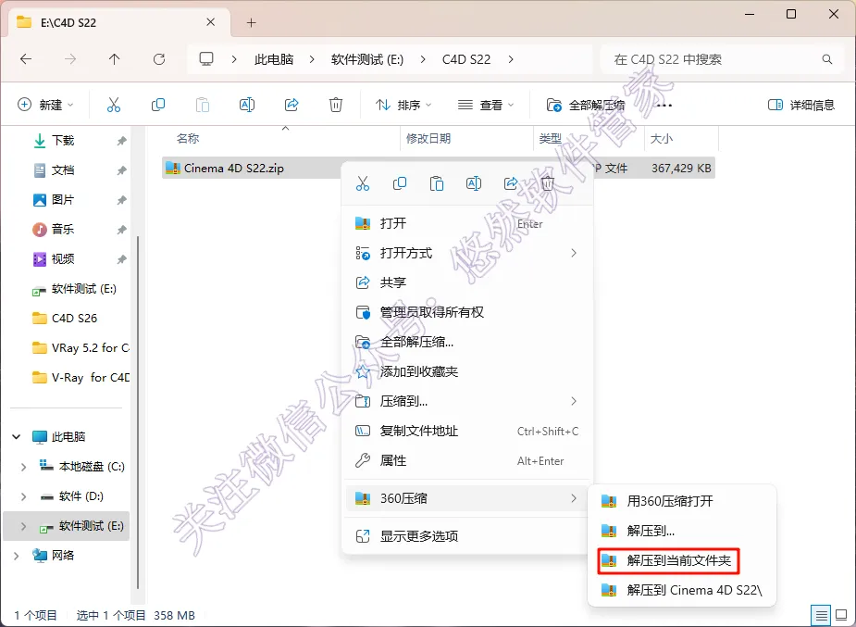Viewport: 856px width, 627px height.
Task: Open the 压缩到... submenu
Action: coord(467,401)
